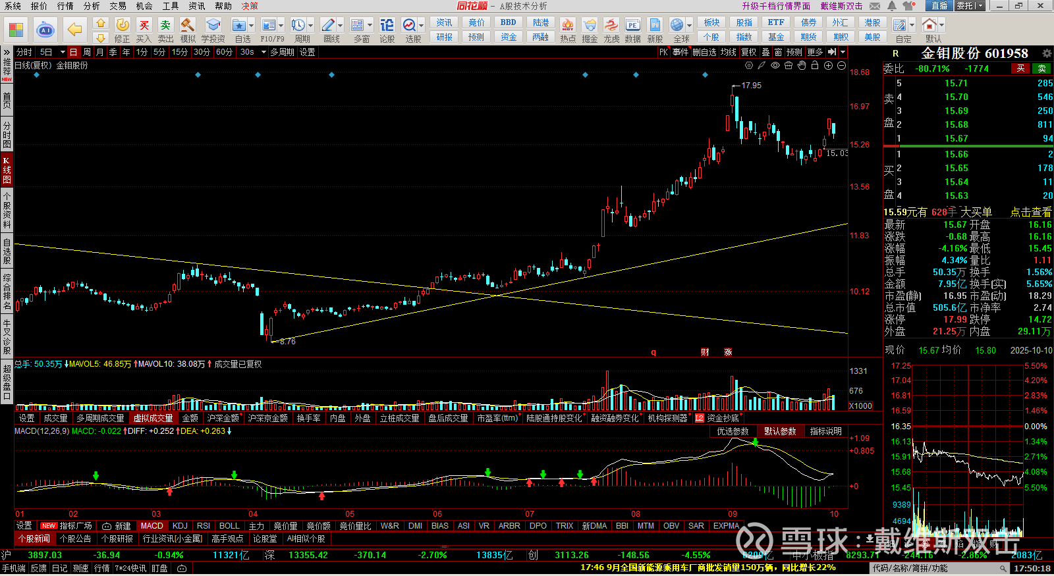Click the chart settings gear icon
Screen dimensions: 1054x576
(x=749, y=65)
